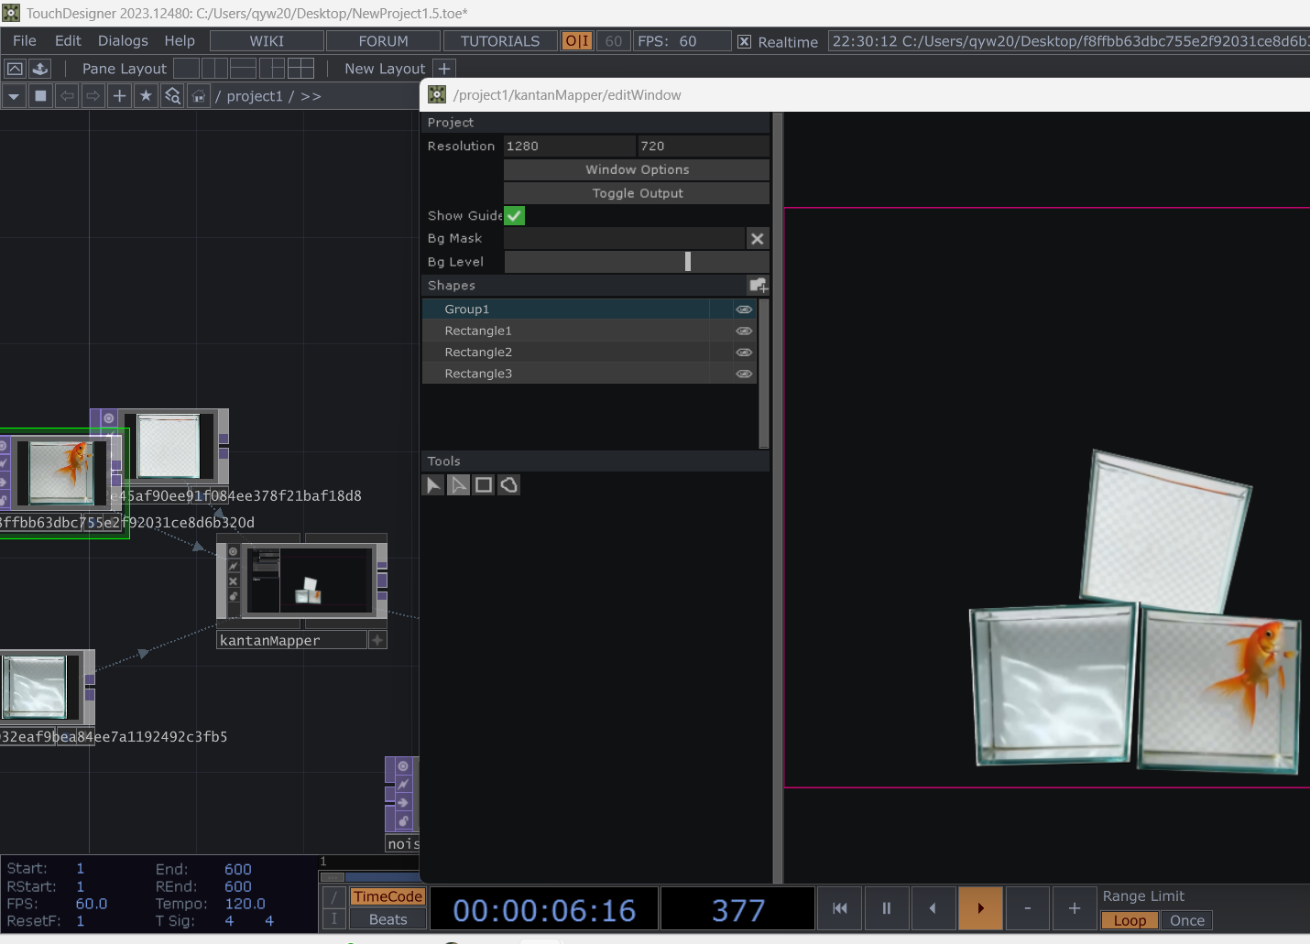The image size is (1310, 944).
Task: Switch to the TUTORIALS tab
Action: click(499, 40)
